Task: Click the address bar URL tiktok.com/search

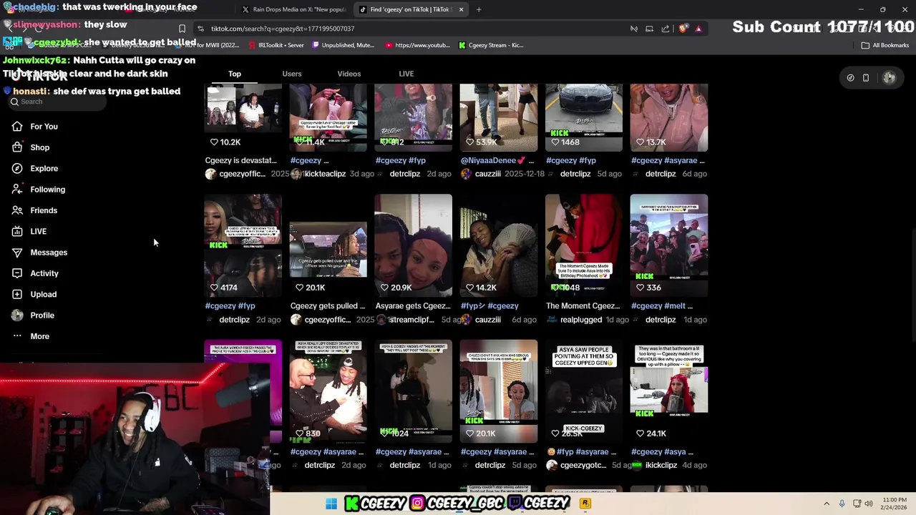Action: (283, 29)
